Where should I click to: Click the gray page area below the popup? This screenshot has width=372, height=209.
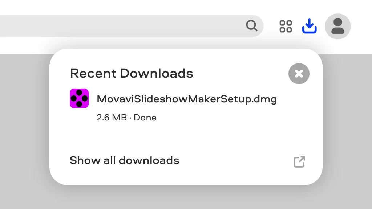click(x=186, y=197)
